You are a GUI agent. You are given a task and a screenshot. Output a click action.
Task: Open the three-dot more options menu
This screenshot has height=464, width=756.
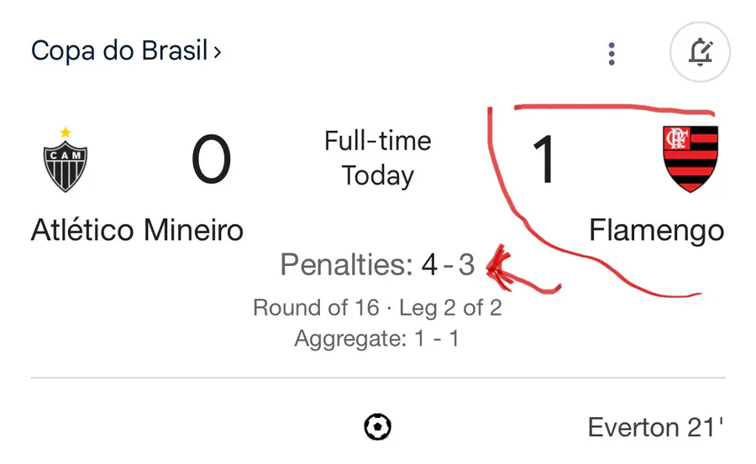[x=612, y=54]
